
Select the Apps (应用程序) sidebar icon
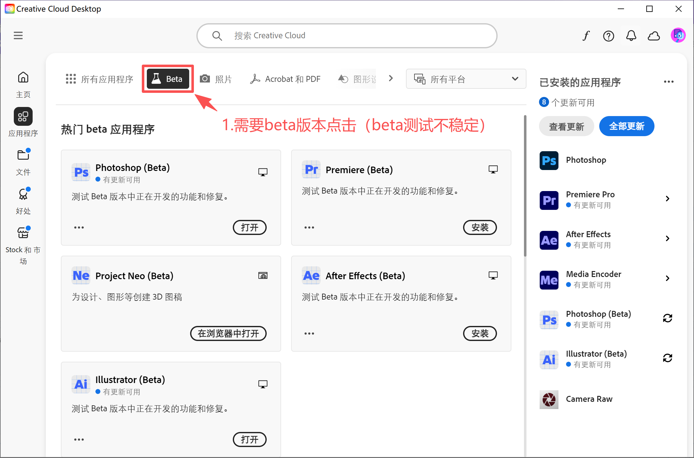(x=23, y=116)
